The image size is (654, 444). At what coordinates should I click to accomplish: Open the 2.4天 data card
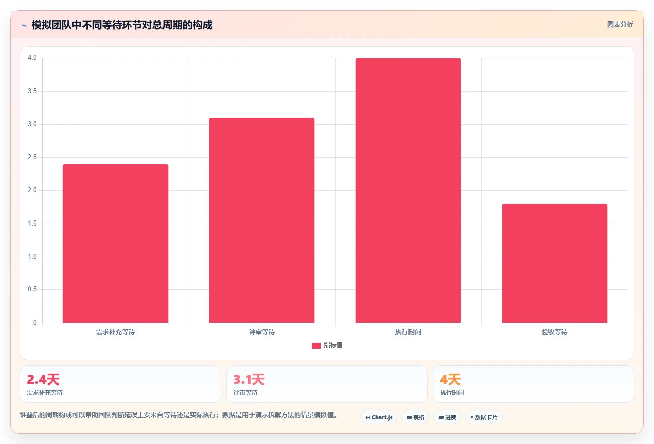click(x=120, y=384)
